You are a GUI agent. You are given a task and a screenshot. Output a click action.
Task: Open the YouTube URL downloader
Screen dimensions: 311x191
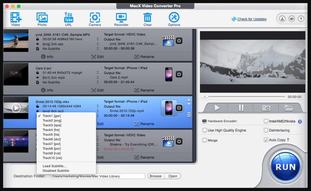pyautogui.click(x=68, y=19)
